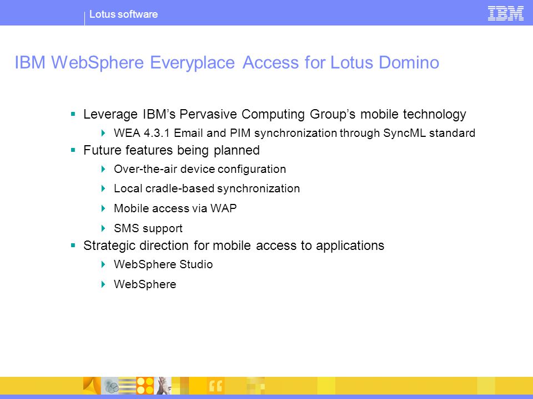Select Mobile access via WAP line
Image resolution: width=533 pixels, height=399 pixels.
[175, 208]
